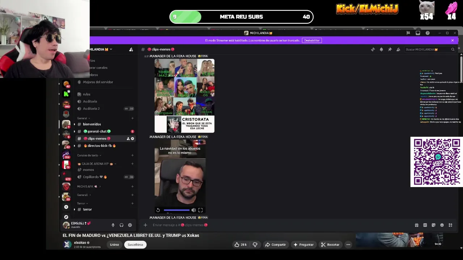Add channel to General category plus
The width and height of the screenshot is (463, 260).
pos(132,118)
